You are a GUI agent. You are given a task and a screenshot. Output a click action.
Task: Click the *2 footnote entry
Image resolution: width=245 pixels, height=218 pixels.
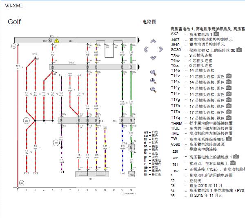click(x=186, y=181)
